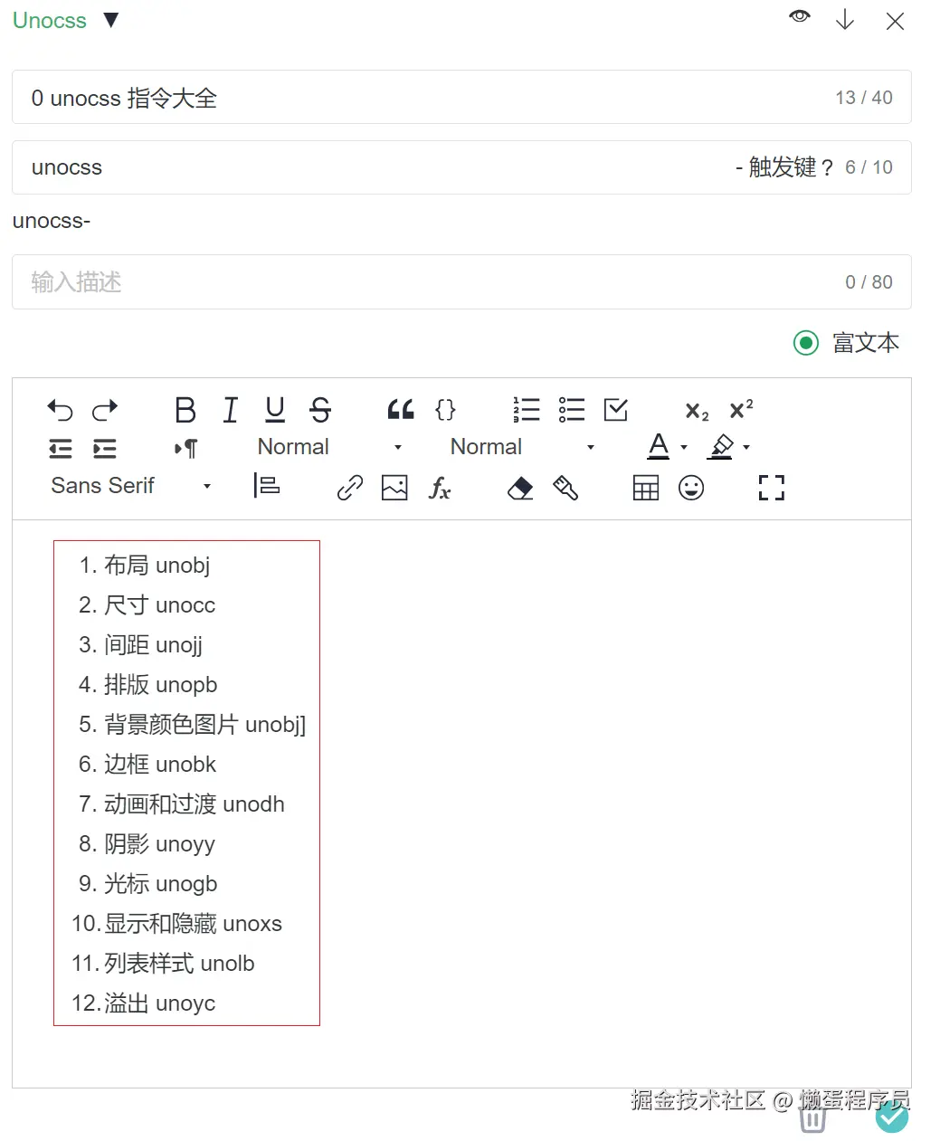940x1141 pixels.
Task: Select the 富文本 radio button
Action: click(x=806, y=343)
